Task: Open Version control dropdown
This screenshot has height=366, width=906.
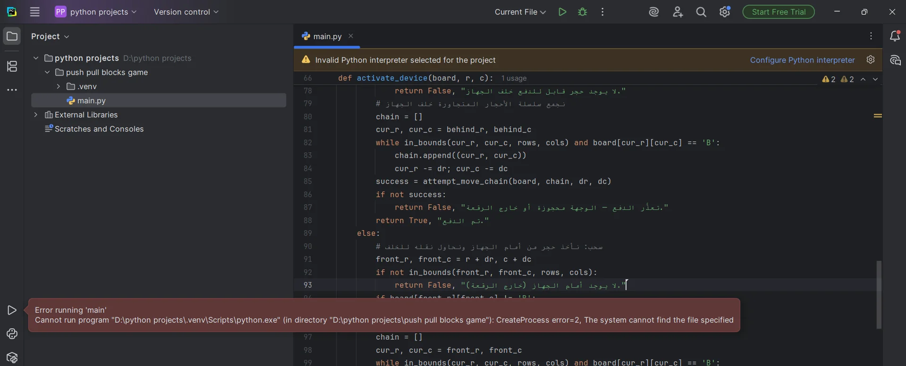Action: (x=186, y=12)
